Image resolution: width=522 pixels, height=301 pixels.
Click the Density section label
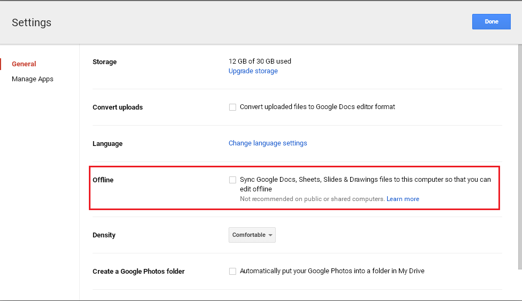pyautogui.click(x=104, y=235)
